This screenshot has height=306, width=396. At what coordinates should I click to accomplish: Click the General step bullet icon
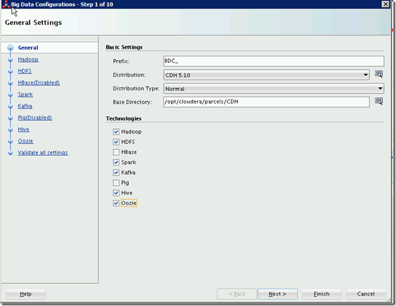[x=10, y=48]
